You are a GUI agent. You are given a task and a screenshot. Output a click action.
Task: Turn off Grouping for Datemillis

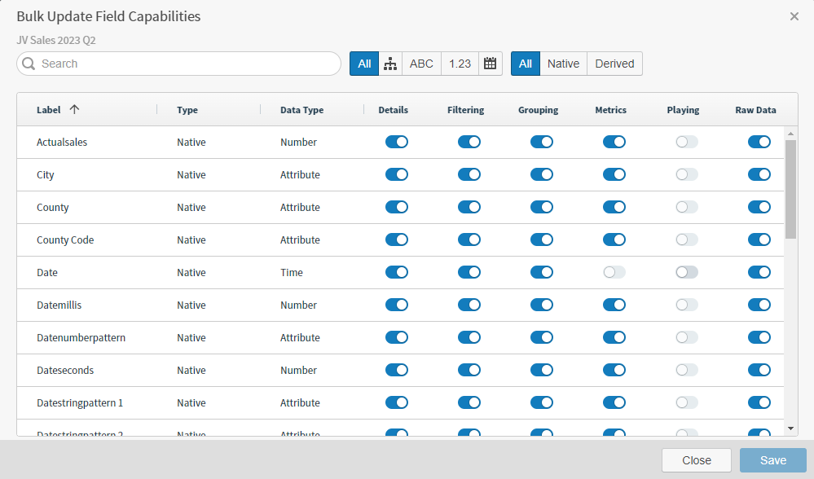[x=542, y=305]
